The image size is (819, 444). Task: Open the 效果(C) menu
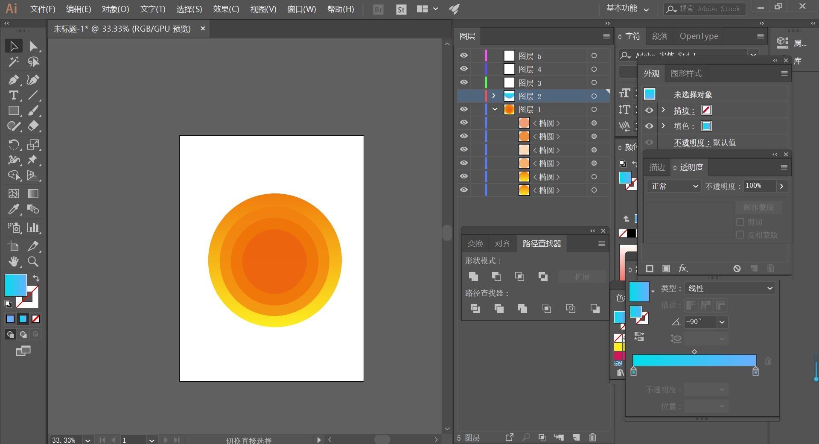pyautogui.click(x=226, y=9)
